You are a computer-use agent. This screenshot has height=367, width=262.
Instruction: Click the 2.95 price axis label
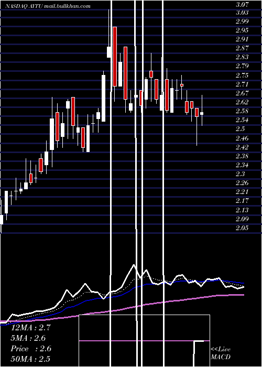(x=242, y=30)
